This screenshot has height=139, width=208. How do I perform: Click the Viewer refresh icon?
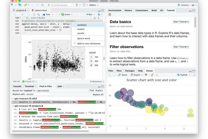[194, 75]
